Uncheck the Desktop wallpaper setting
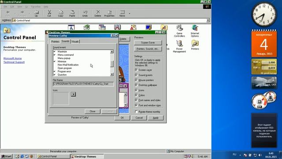The width and height of the screenshot is (282, 159). (136, 85)
